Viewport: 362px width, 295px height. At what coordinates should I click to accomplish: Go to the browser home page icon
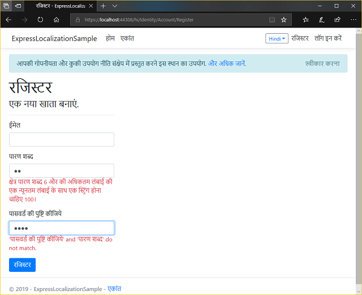click(56, 19)
